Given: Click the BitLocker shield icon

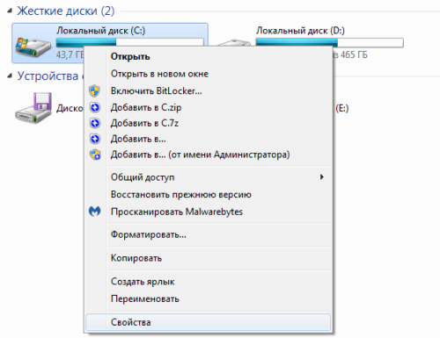Looking at the screenshot, I should click(94, 91).
